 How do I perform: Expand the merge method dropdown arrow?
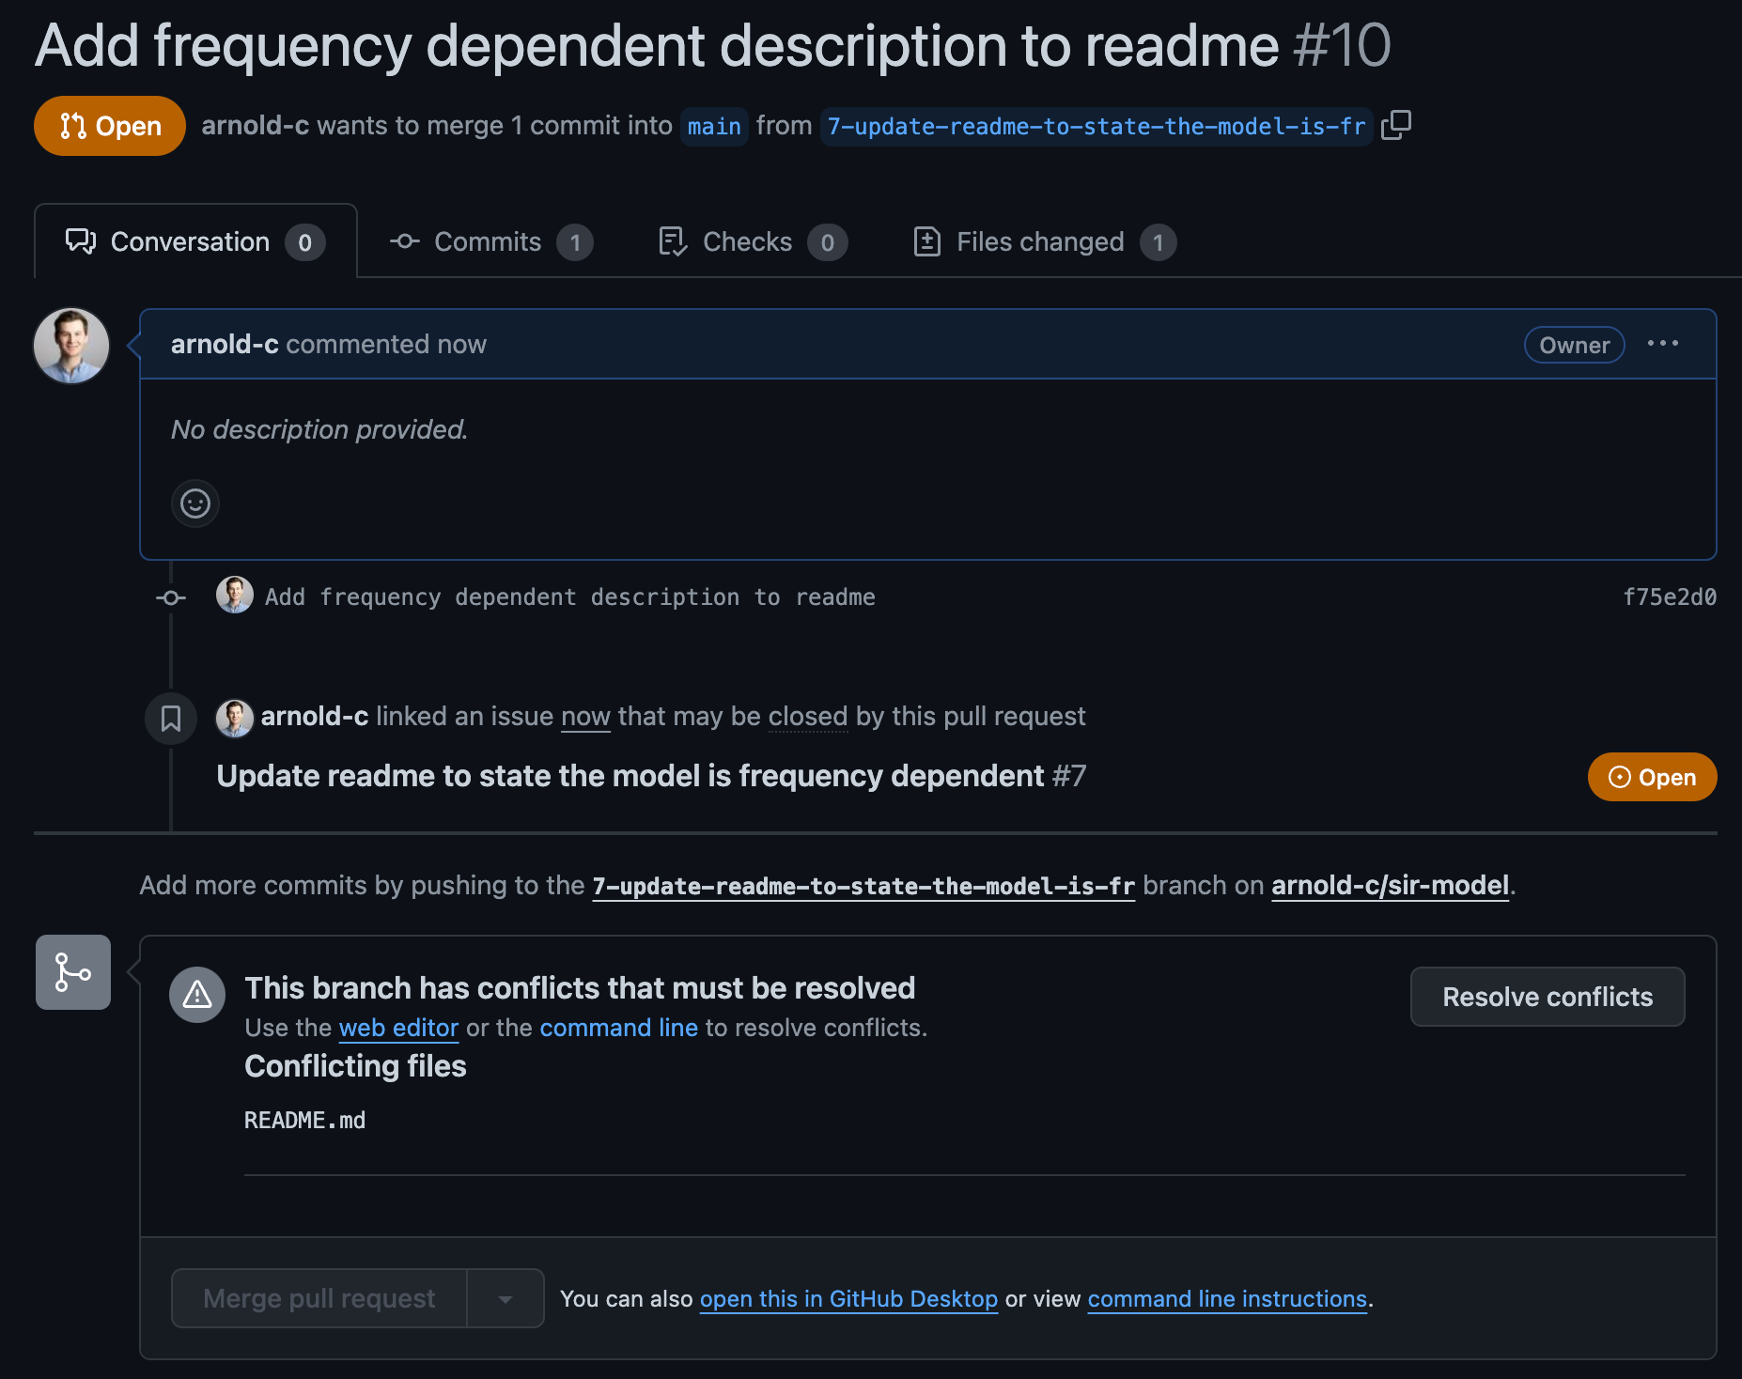pos(505,1299)
